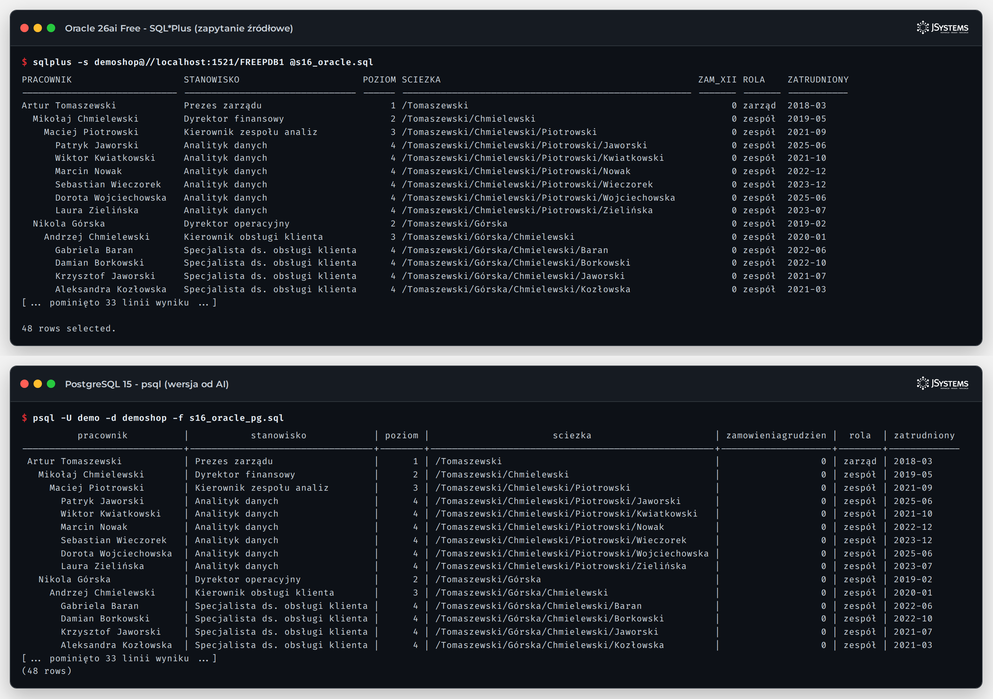Click 'Aleksandra Kozłowska' in the psql output

116,645
